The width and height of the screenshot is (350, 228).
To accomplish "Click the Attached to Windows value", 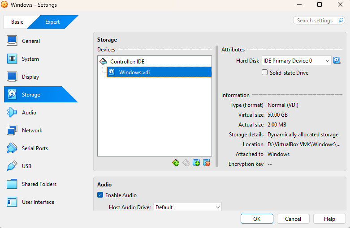I will click(x=278, y=154).
